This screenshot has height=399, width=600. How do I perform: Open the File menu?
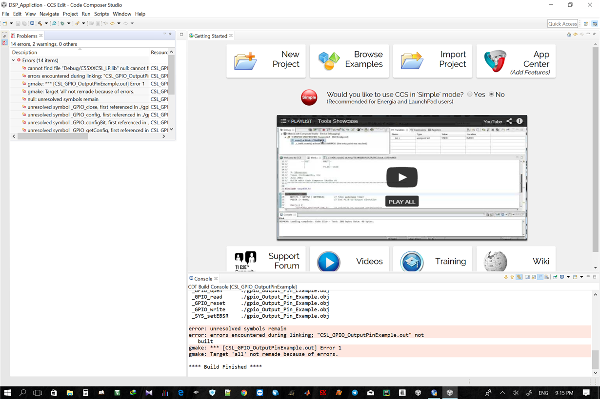pyautogui.click(x=6, y=14)
